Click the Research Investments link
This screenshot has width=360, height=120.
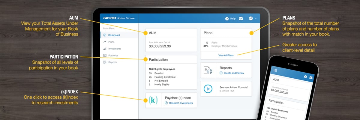coord(181,103)
